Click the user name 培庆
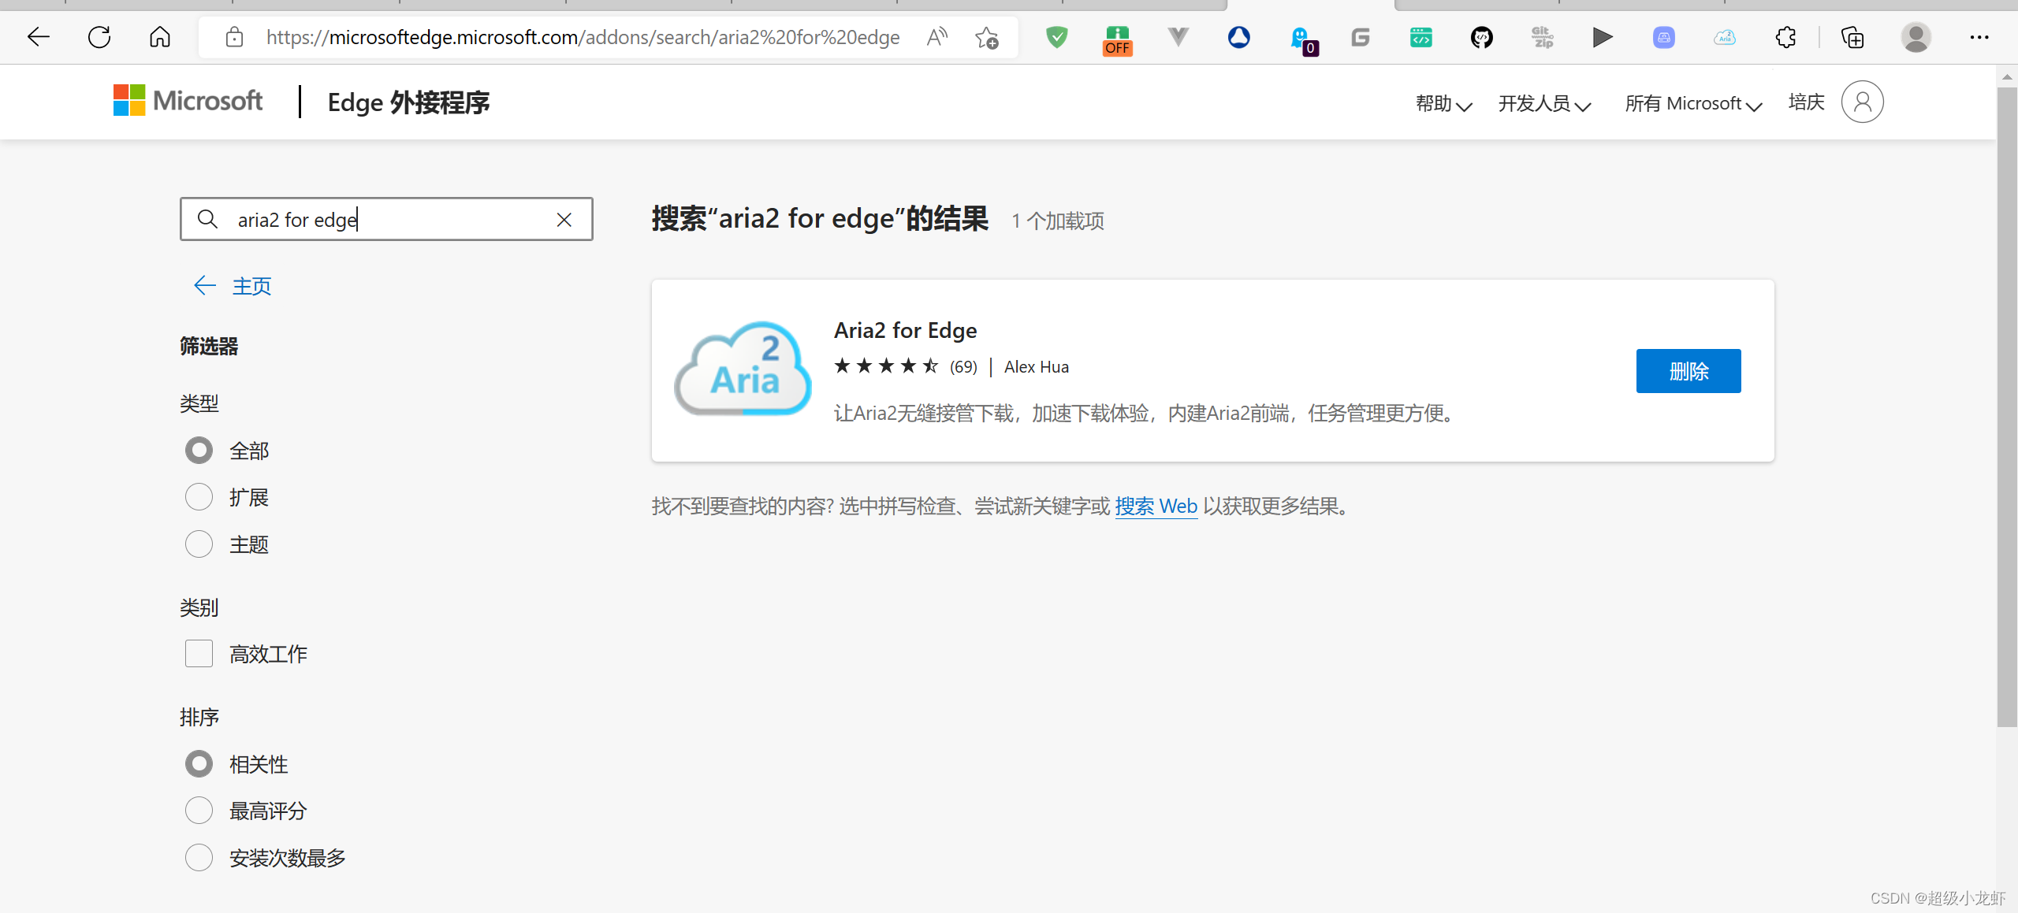 point(1807,102)
